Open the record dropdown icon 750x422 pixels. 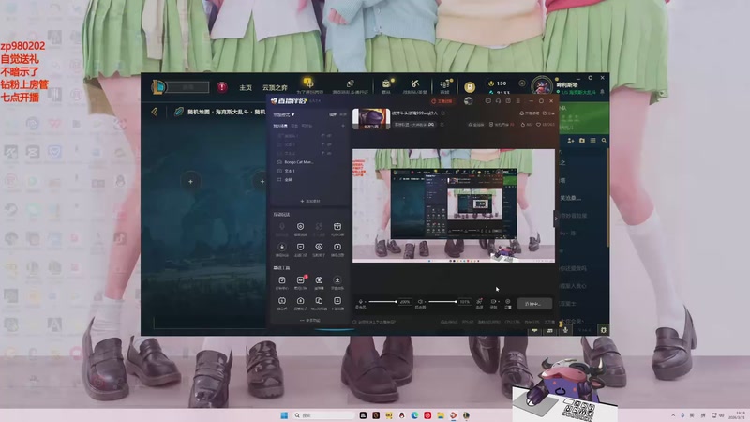[x=494, y=301]
